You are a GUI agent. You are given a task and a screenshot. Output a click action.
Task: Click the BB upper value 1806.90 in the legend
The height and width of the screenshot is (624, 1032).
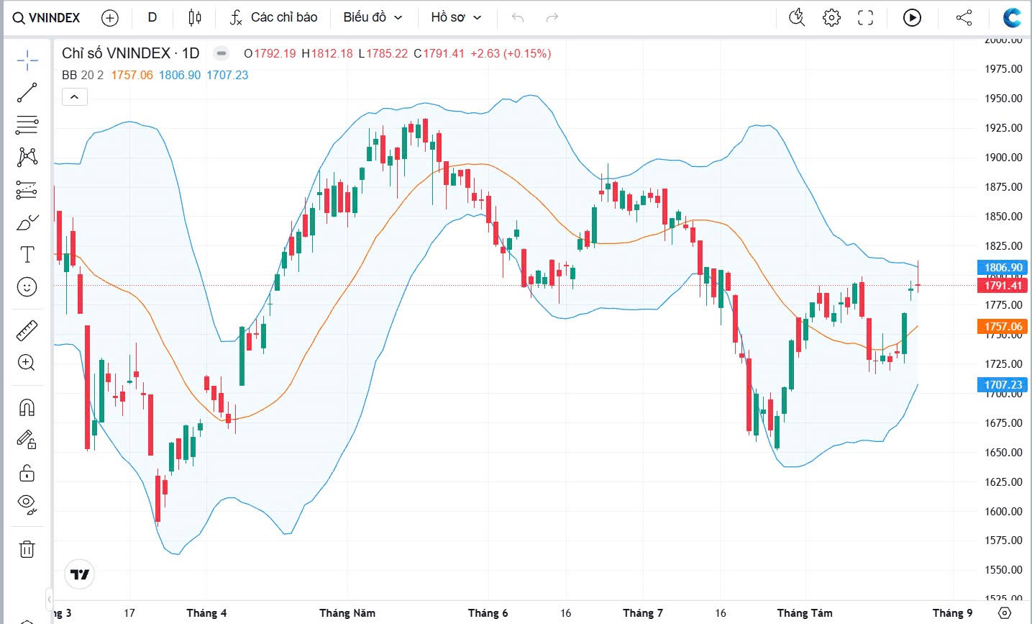[180, 75]
